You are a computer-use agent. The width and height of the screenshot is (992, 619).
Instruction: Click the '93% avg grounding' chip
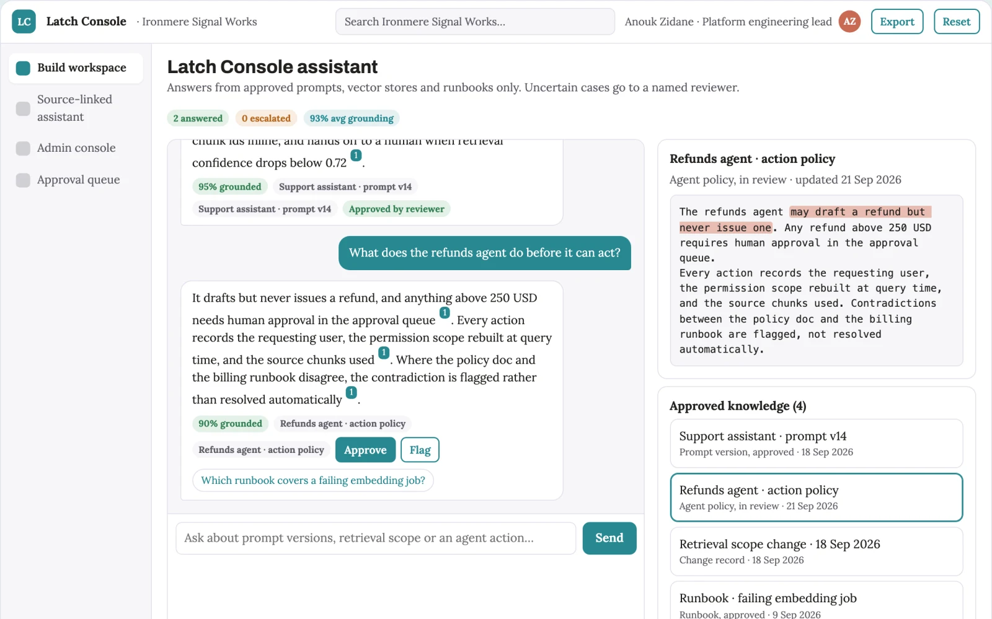coord(352,118)
